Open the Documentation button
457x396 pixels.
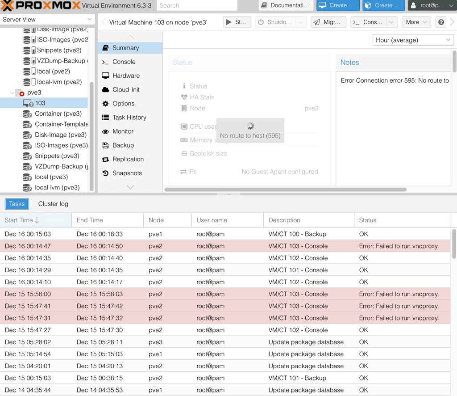tap(286, 5)
